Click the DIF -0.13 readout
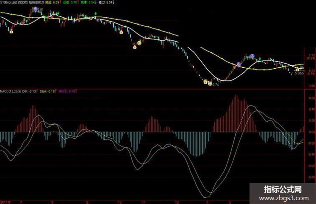 tap(29, 91)
